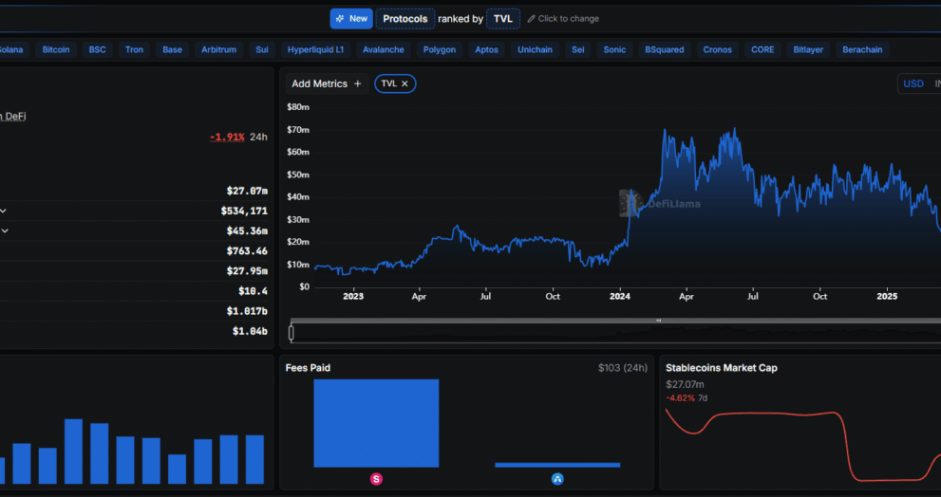The image size is (941, 497).
Task: Click the New sparkle button
Action: point(351,19)
